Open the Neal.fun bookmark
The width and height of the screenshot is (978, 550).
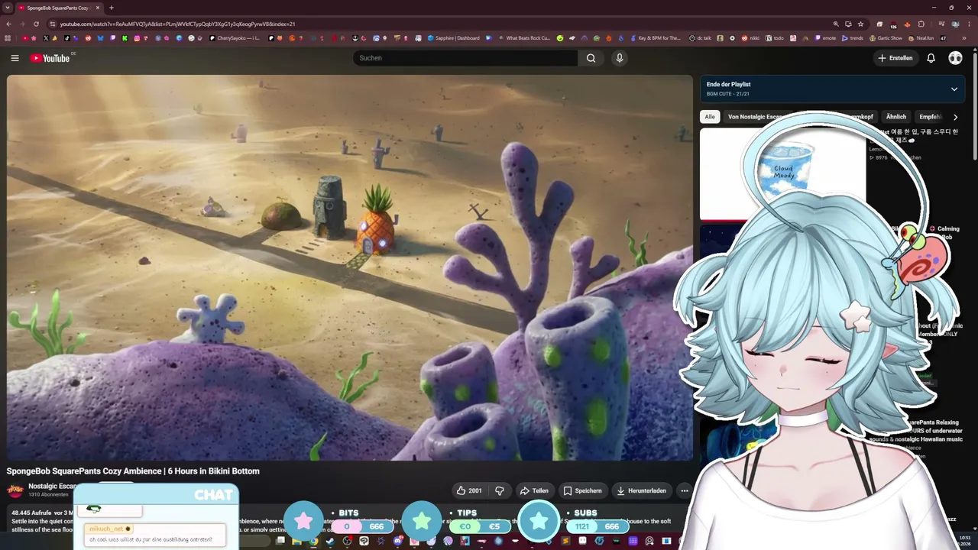(x=921, y=38)
